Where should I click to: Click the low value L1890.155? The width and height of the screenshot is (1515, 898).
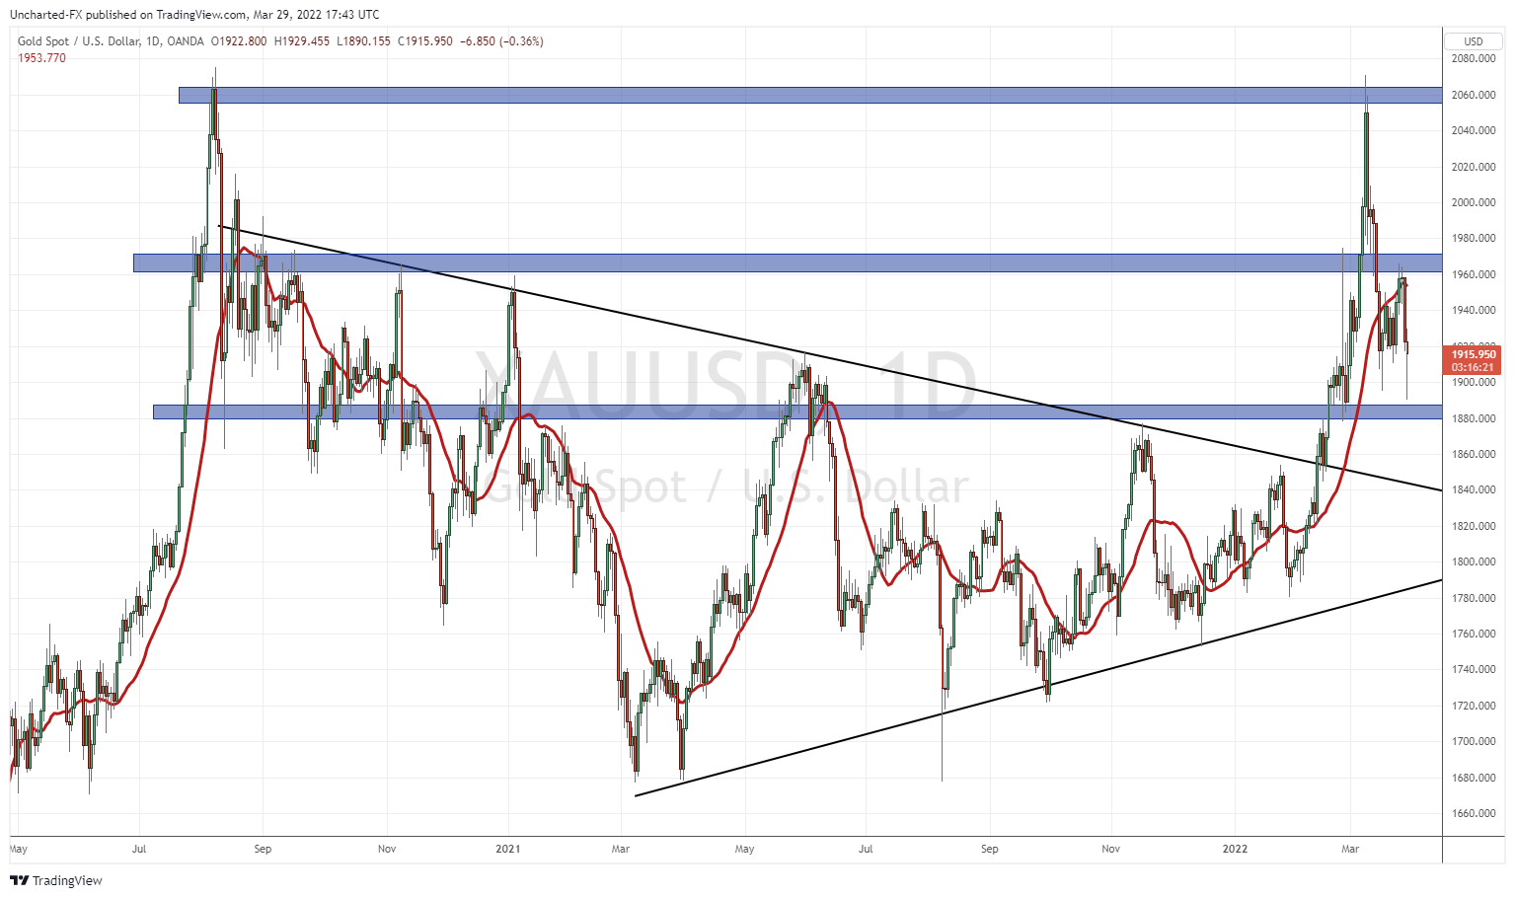(x=363, y=41)
